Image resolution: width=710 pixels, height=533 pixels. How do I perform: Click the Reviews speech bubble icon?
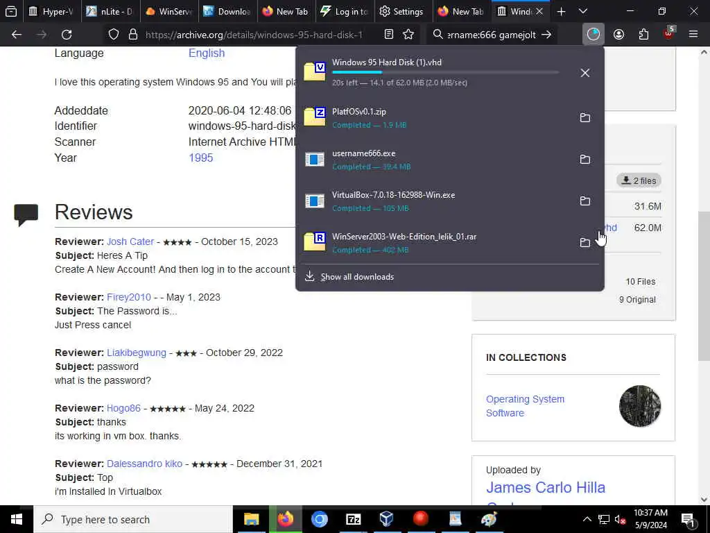pyautogui.click(x=26, y=214)
